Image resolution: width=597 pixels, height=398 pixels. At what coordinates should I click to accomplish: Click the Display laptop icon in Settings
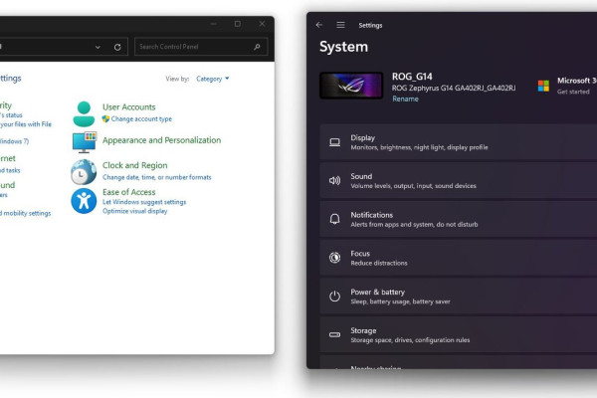pyautogui.click(x=334, y=142)
